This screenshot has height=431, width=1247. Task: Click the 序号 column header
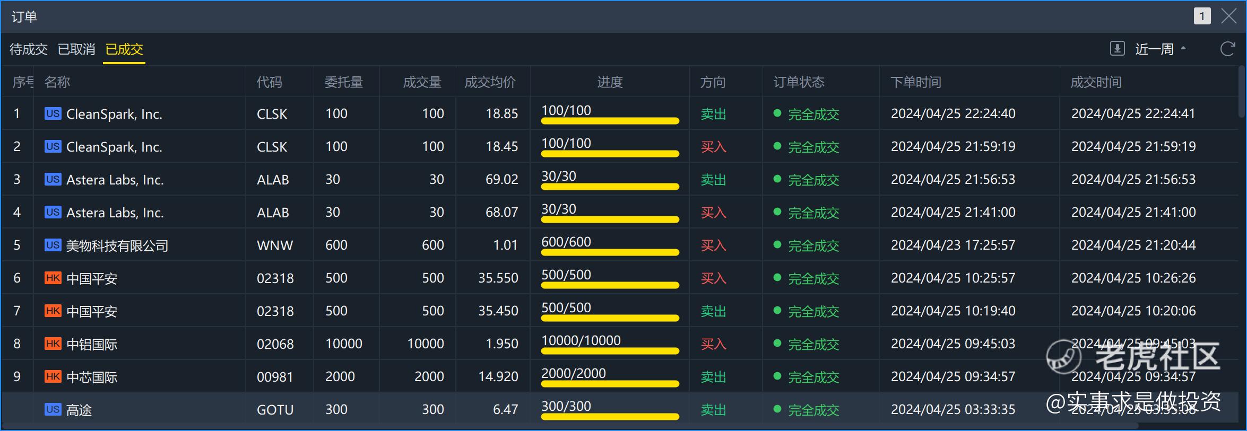click(x=23, y=82)
